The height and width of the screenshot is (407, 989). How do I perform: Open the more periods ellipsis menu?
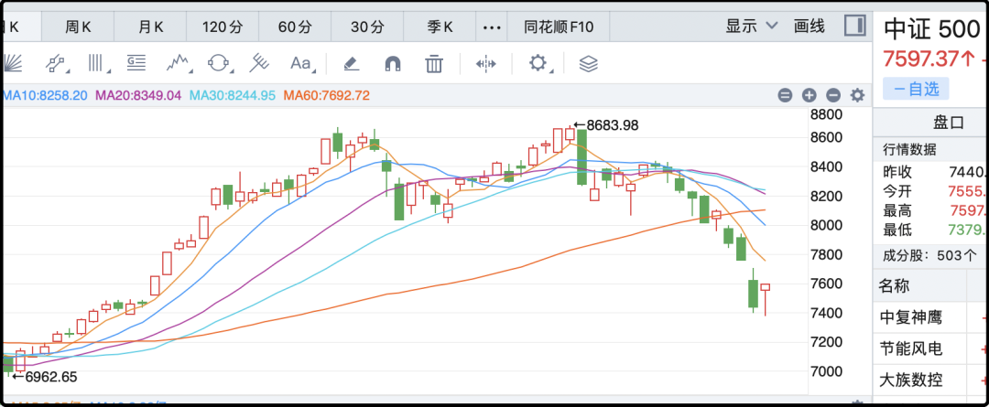[493, 27]
